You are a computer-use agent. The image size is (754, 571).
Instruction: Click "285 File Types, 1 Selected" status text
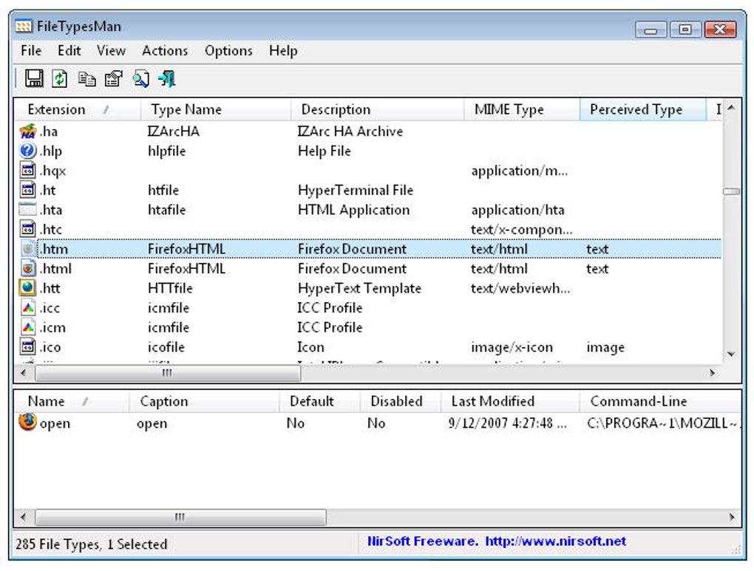click(x=92, y=544)
